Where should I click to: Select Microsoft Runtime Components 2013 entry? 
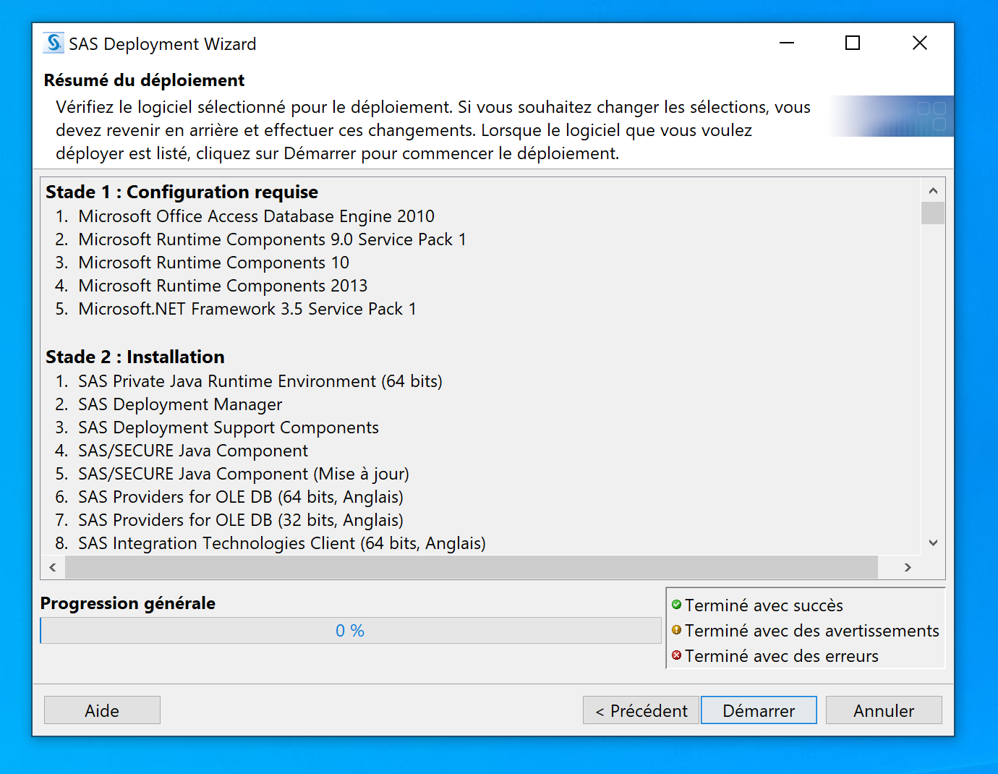(223, 286)
